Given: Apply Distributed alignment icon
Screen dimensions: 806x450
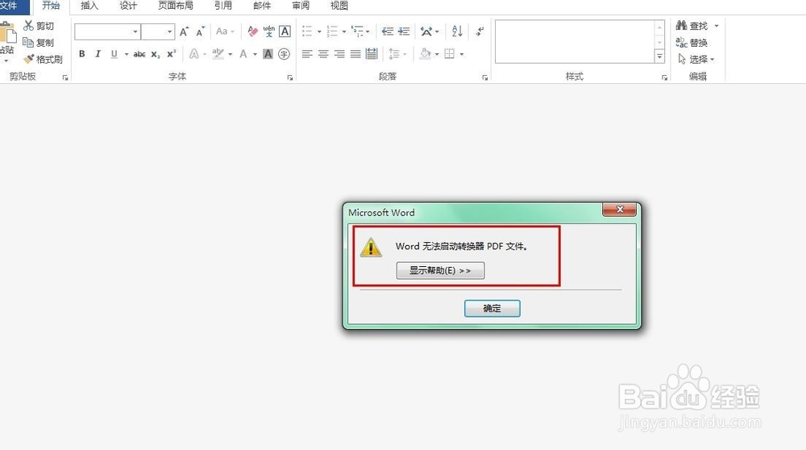Looking at the screenshot, I should tap(372, 54).
